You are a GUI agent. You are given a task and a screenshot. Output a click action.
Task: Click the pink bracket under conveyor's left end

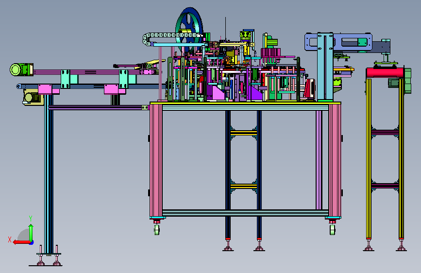click(x=49, y=89)
